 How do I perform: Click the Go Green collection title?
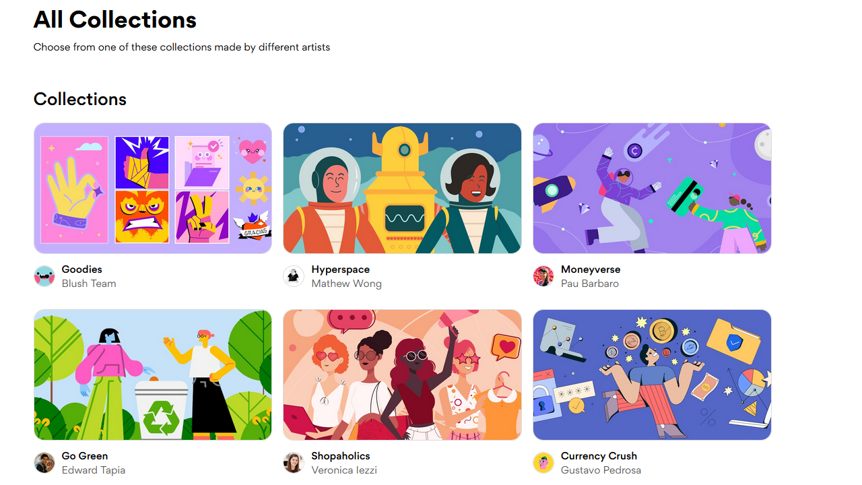pyautogui.click(x=85, y=456)
